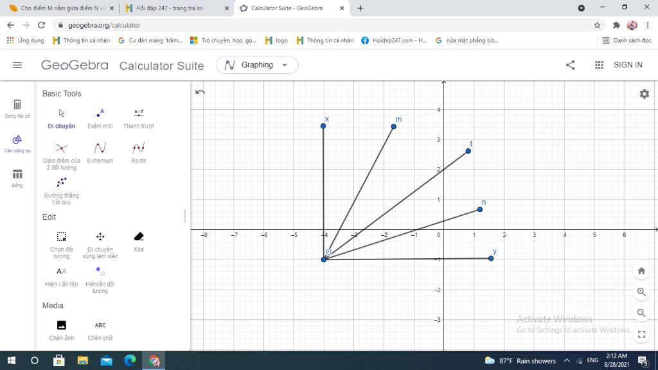Viewport: 658px width, 370px height.
Task: Select the Chọn đối tượng tool
Action: 61,245
